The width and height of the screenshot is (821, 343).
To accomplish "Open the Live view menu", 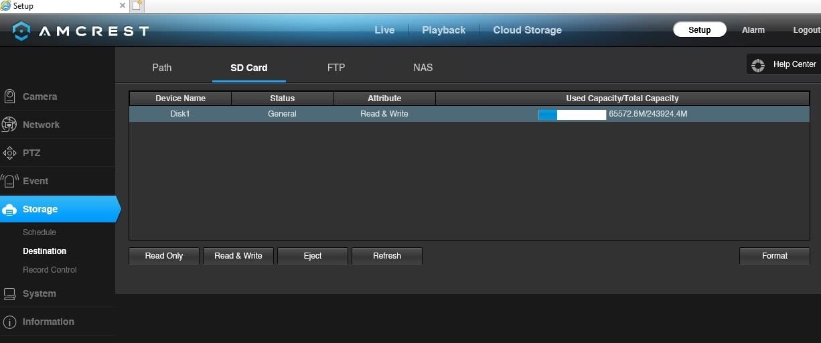I will pyautogui.click(x=384, y=30).
